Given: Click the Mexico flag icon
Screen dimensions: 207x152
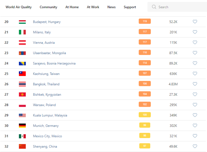Looking at the screenshot, I should tap(22, 136).
